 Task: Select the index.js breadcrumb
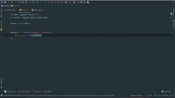(x=15, y=6)
